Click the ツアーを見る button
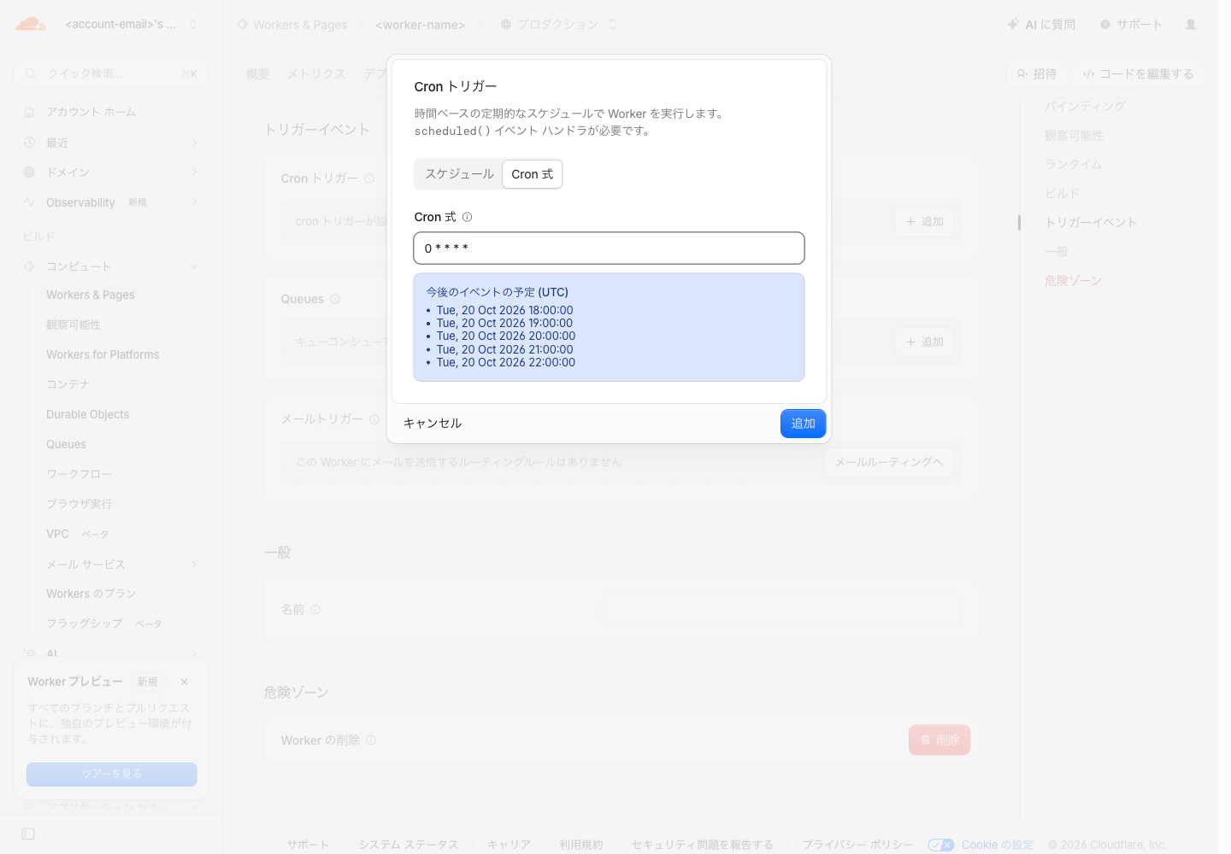 tap(112, 774)
